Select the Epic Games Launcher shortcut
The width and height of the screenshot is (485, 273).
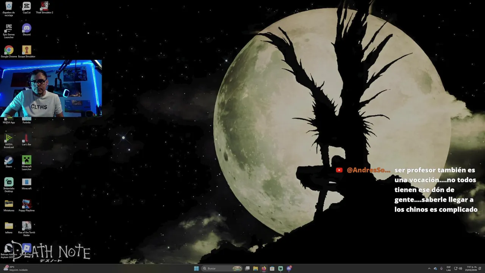[9, 31]
